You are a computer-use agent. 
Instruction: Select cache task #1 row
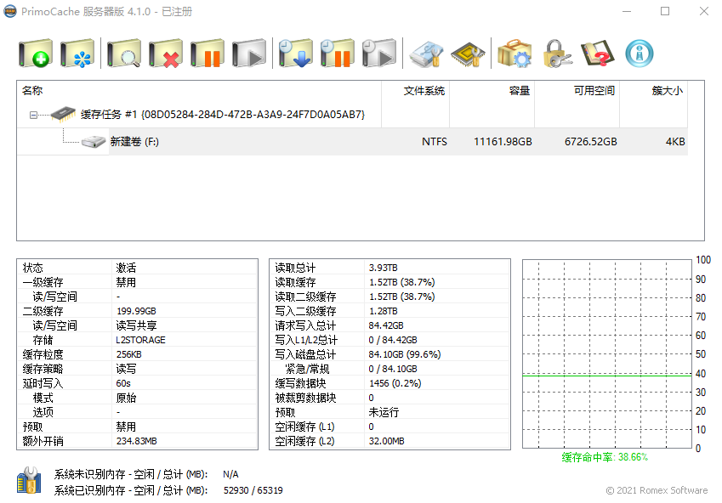[221, 115]
